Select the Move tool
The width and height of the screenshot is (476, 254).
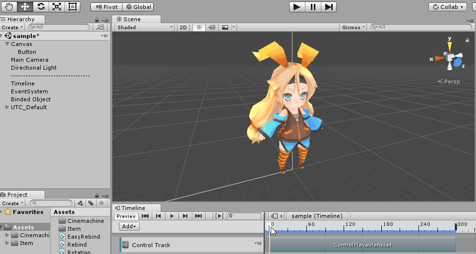click(x=25, y=6)
